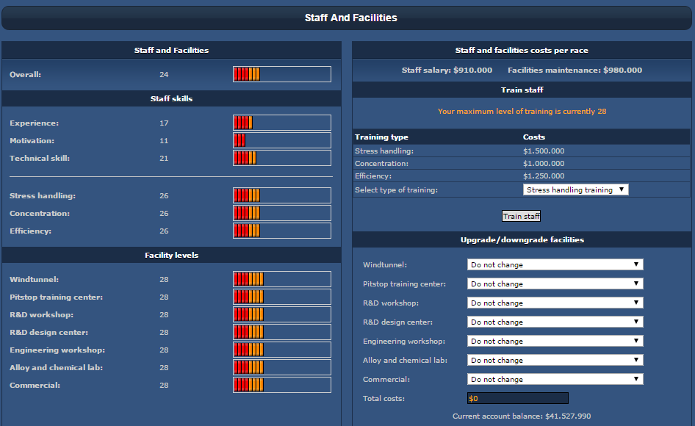Image resolution: width=695 pixels, height=426 pixels.
Task: Click the Motivation value 11
Action: tap(164, 140)
